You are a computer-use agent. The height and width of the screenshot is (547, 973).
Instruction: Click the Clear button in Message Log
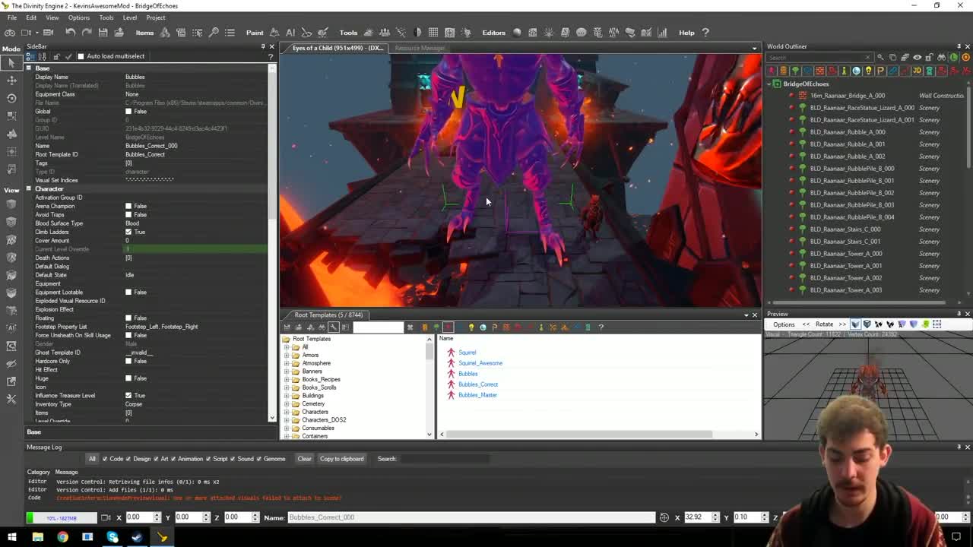coord(304,459)
